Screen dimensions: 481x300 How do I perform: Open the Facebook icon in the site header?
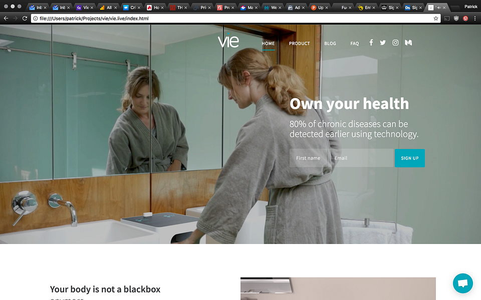371,42
